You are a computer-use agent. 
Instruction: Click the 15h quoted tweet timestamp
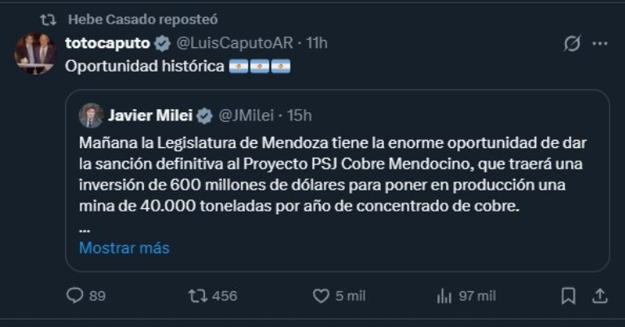[x=299, y=116]
